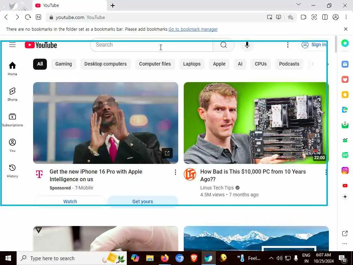The image size is (353, 265).
Task: Go back with the browser back arrow
Action: pyautogui.click(x=6, y=17)
